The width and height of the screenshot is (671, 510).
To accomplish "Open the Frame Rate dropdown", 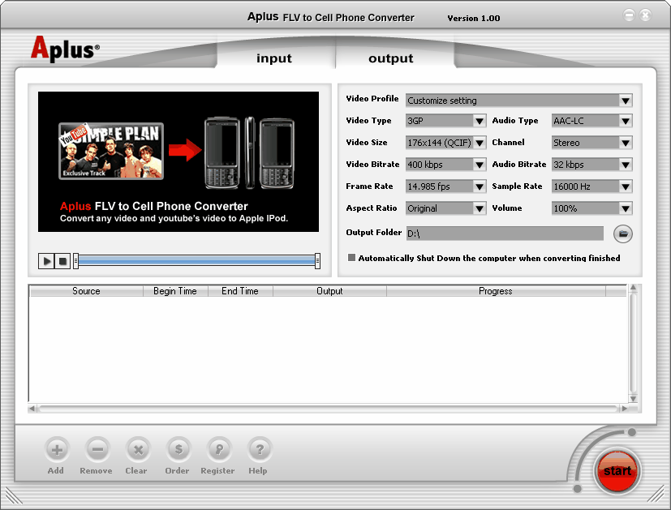I will click(x=479, y=186).
